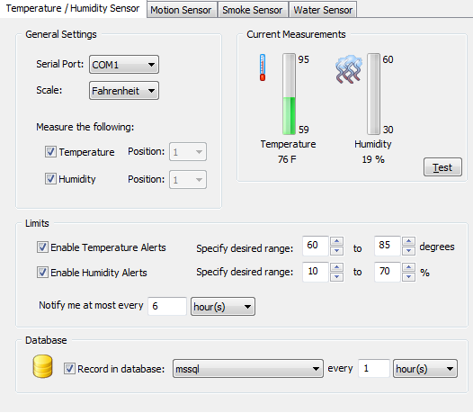The width and height of the screenshot is (473, 413).
Task: Click the Test button
Action: (442, 167)
